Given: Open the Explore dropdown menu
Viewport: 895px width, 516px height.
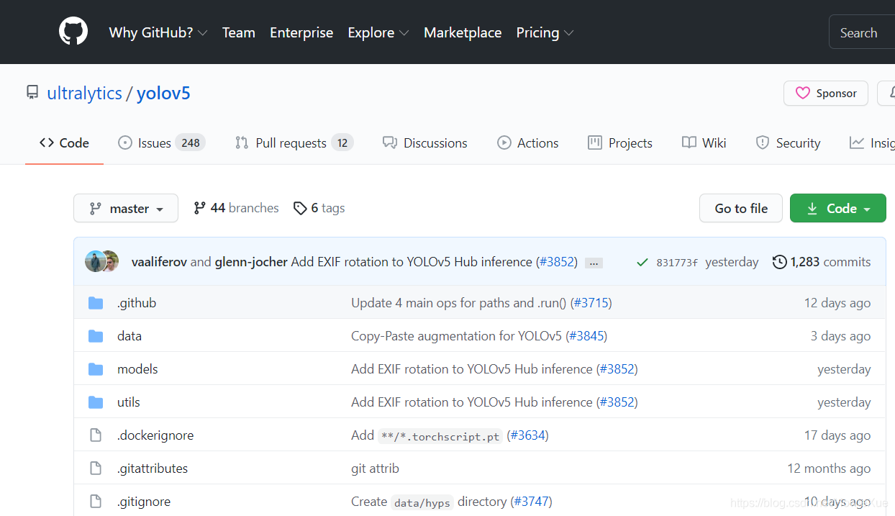Looking at the screenshot, I should pos(378,32).
